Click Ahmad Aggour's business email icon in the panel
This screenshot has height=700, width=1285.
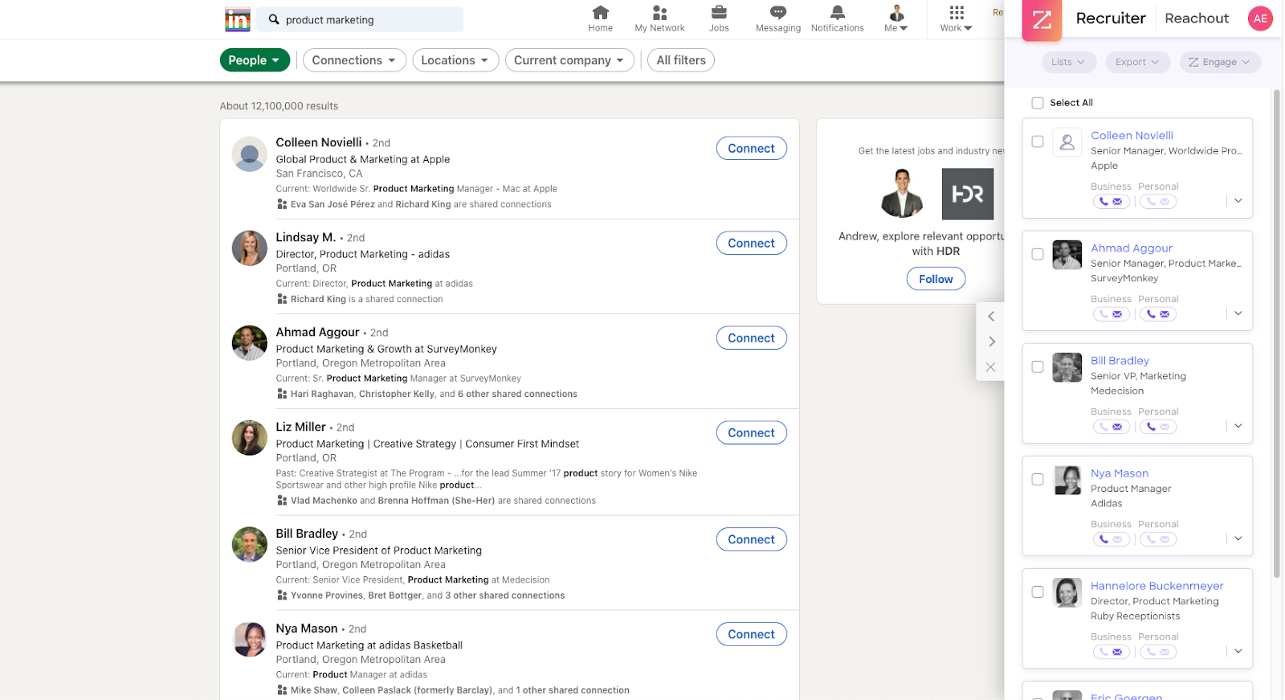1117,314
